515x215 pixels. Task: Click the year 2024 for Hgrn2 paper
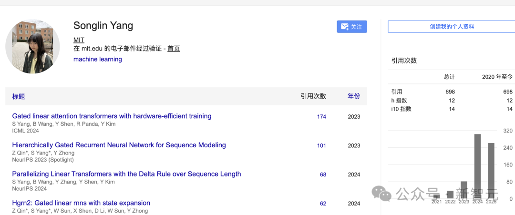pos(354,204)
